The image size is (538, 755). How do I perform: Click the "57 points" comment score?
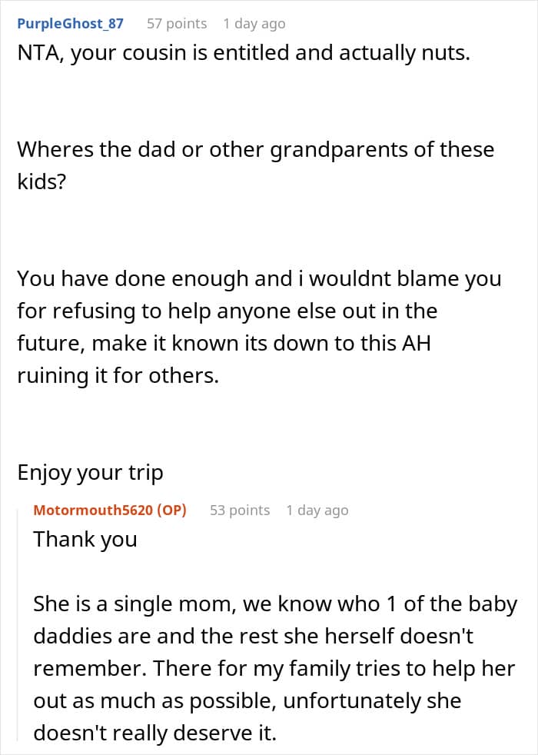[x=177, y=24]
